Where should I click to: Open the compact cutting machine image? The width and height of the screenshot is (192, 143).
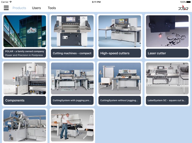tap(72, 31)
